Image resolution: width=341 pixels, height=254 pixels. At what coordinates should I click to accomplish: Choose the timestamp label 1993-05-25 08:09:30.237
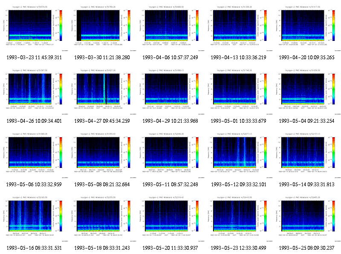coord(306,248)
